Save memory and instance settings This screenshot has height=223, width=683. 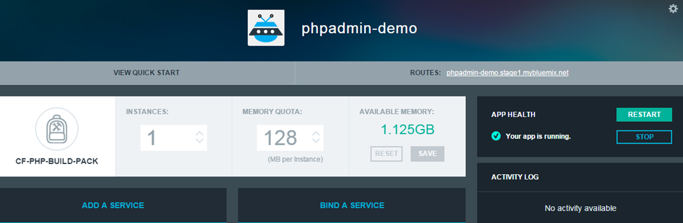(x=427, y=154)
